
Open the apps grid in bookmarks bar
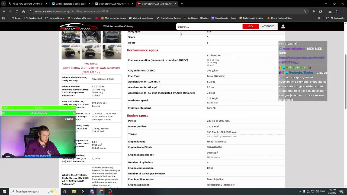coord(4,18)
